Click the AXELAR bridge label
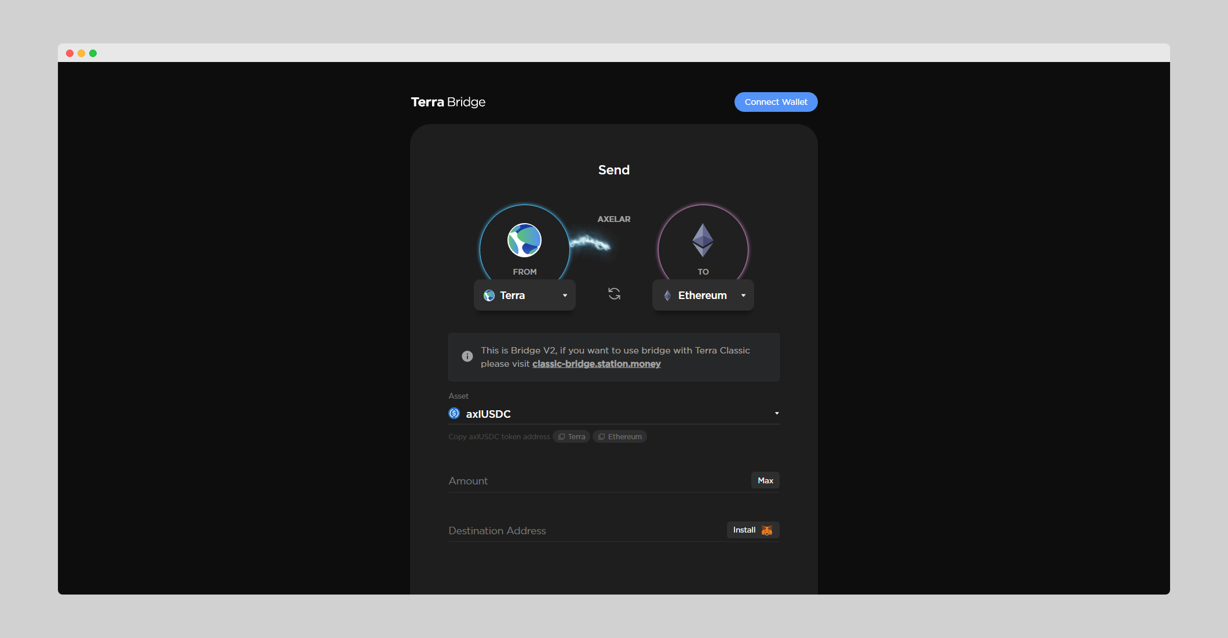The width and height of the screenshot is (1228, 638). pyautogui.click(x=614, y=219)
